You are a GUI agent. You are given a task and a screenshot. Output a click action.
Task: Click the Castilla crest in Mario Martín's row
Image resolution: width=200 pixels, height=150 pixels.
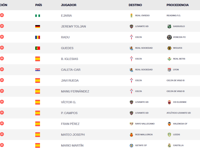pyautogui.click(x=169, y=145)
